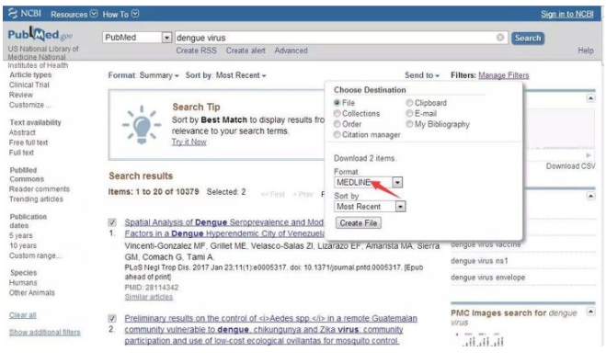Collapse the PMC Images search panel arrow

[x=590, y=312]
